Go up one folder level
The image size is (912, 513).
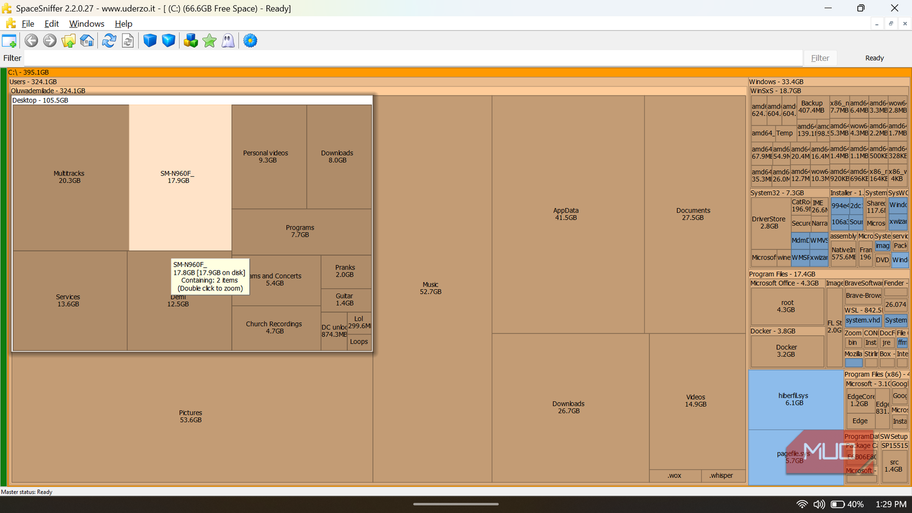pos(68,41)
